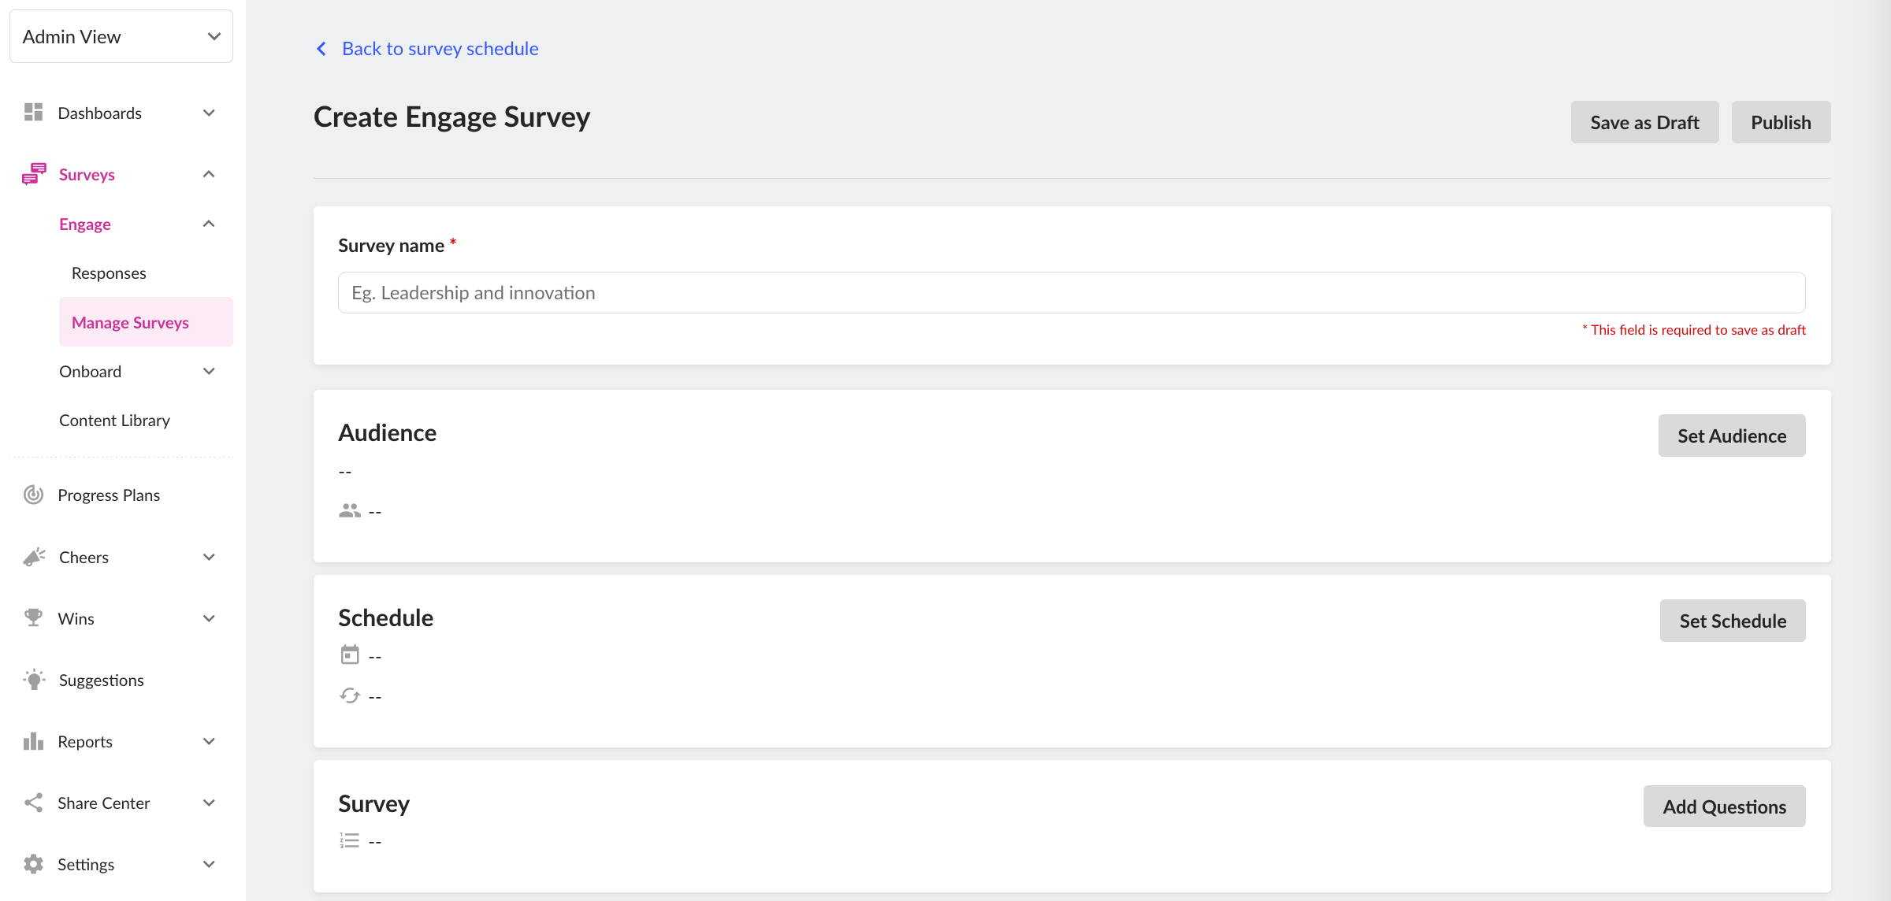Click the Settings gear icon
Screen dimensions: 1891x901
(x=33, y=864)
